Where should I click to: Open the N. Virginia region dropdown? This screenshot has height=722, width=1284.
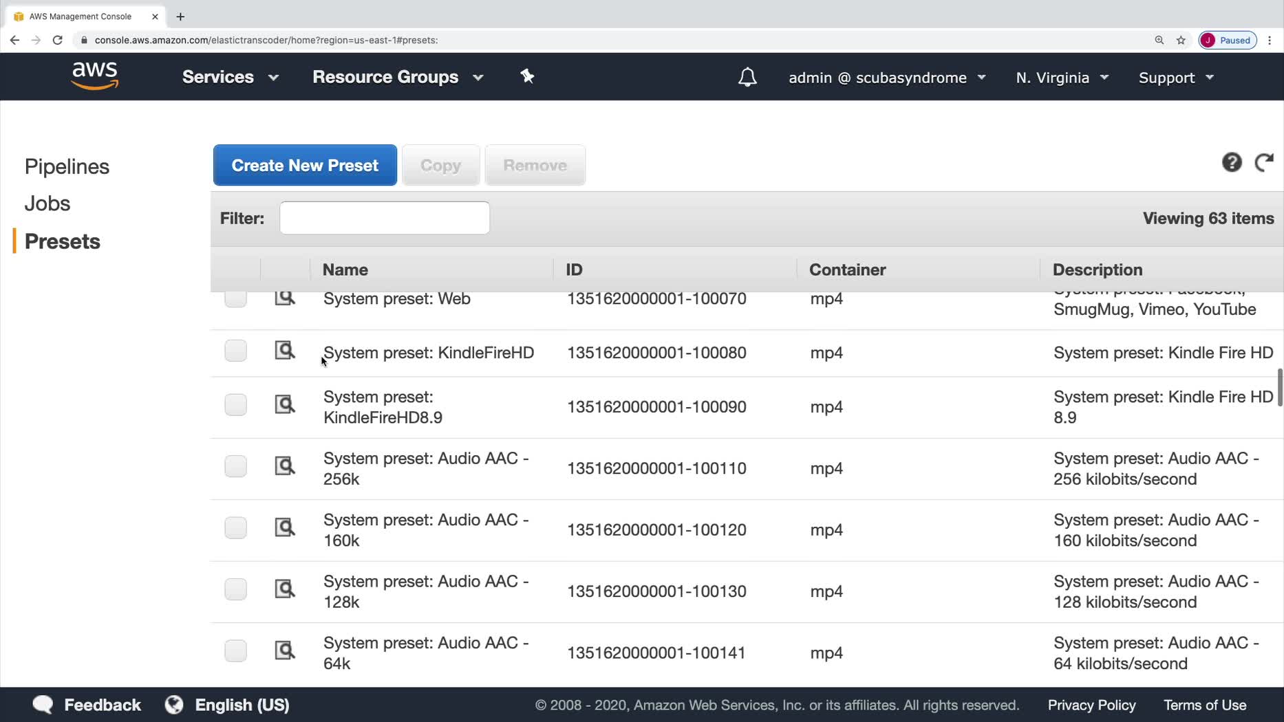click(x=1062, y=78)
